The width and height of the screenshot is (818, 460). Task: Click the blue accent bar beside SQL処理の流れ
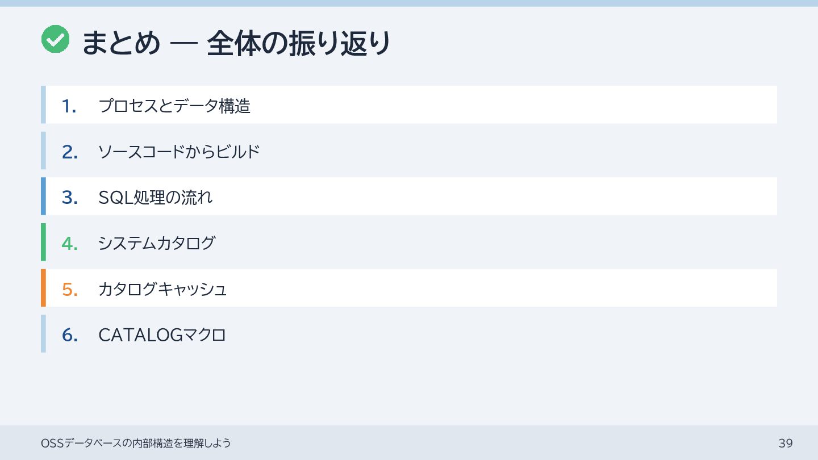(43, 196)
